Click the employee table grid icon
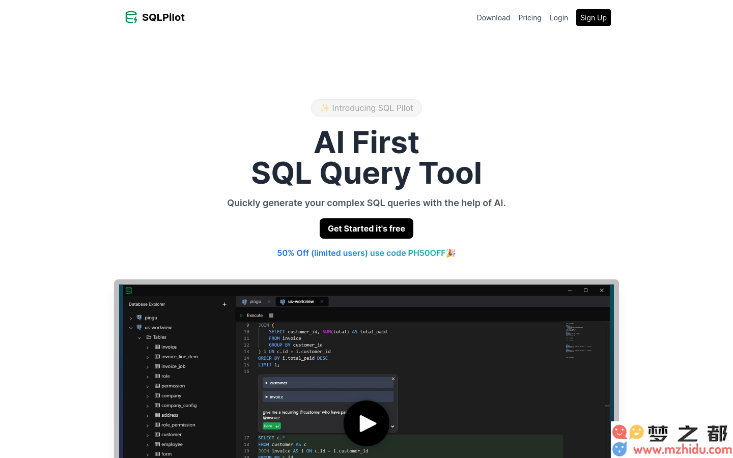Image resolution: width=733 pixels, height=458 pixels. 157,444
